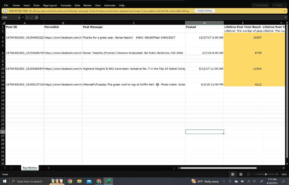Click the volume speaker tray icon

click(x=254, y=181)
